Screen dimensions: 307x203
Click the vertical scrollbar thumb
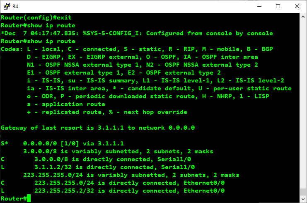coord(303,192)
